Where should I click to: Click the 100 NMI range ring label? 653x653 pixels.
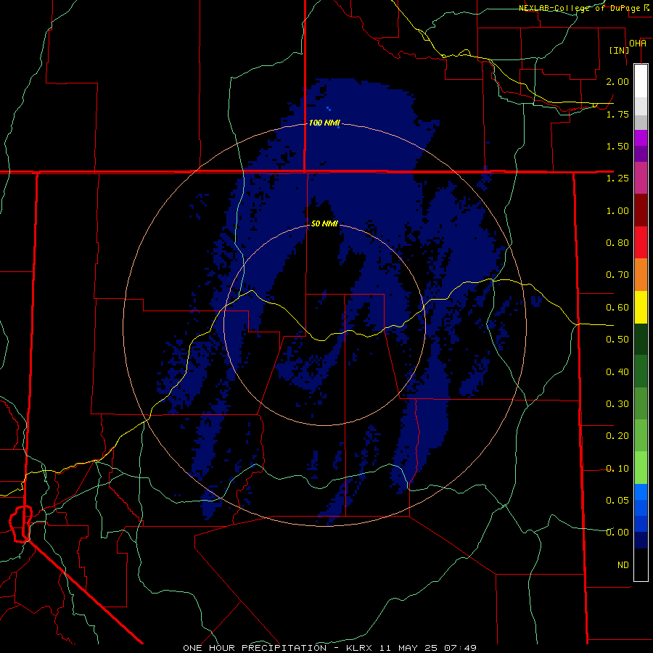tap(324, 123)
